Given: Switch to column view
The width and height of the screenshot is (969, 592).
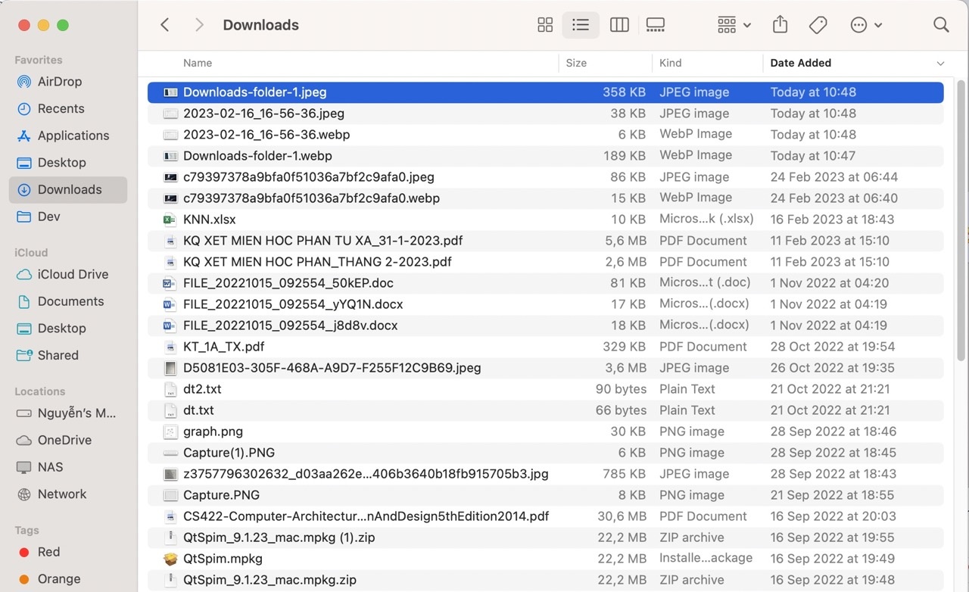Looking at the screenshot, I should (x=618, y=24).
